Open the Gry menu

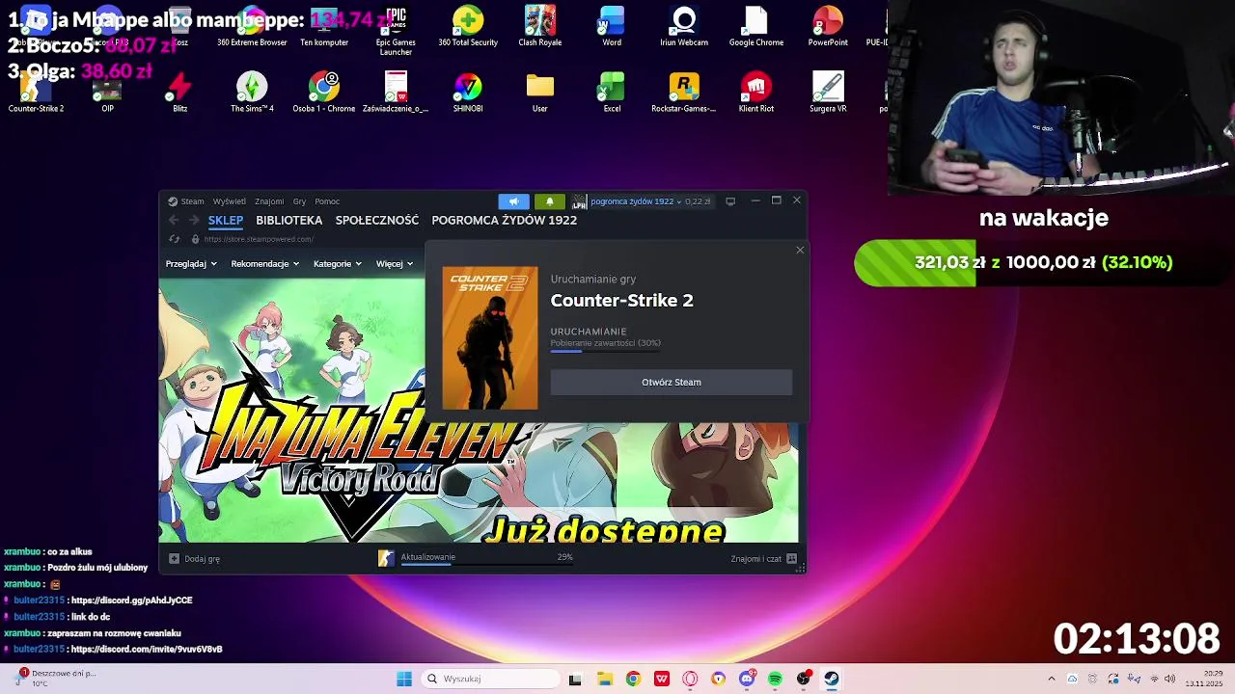pos(299,201)
